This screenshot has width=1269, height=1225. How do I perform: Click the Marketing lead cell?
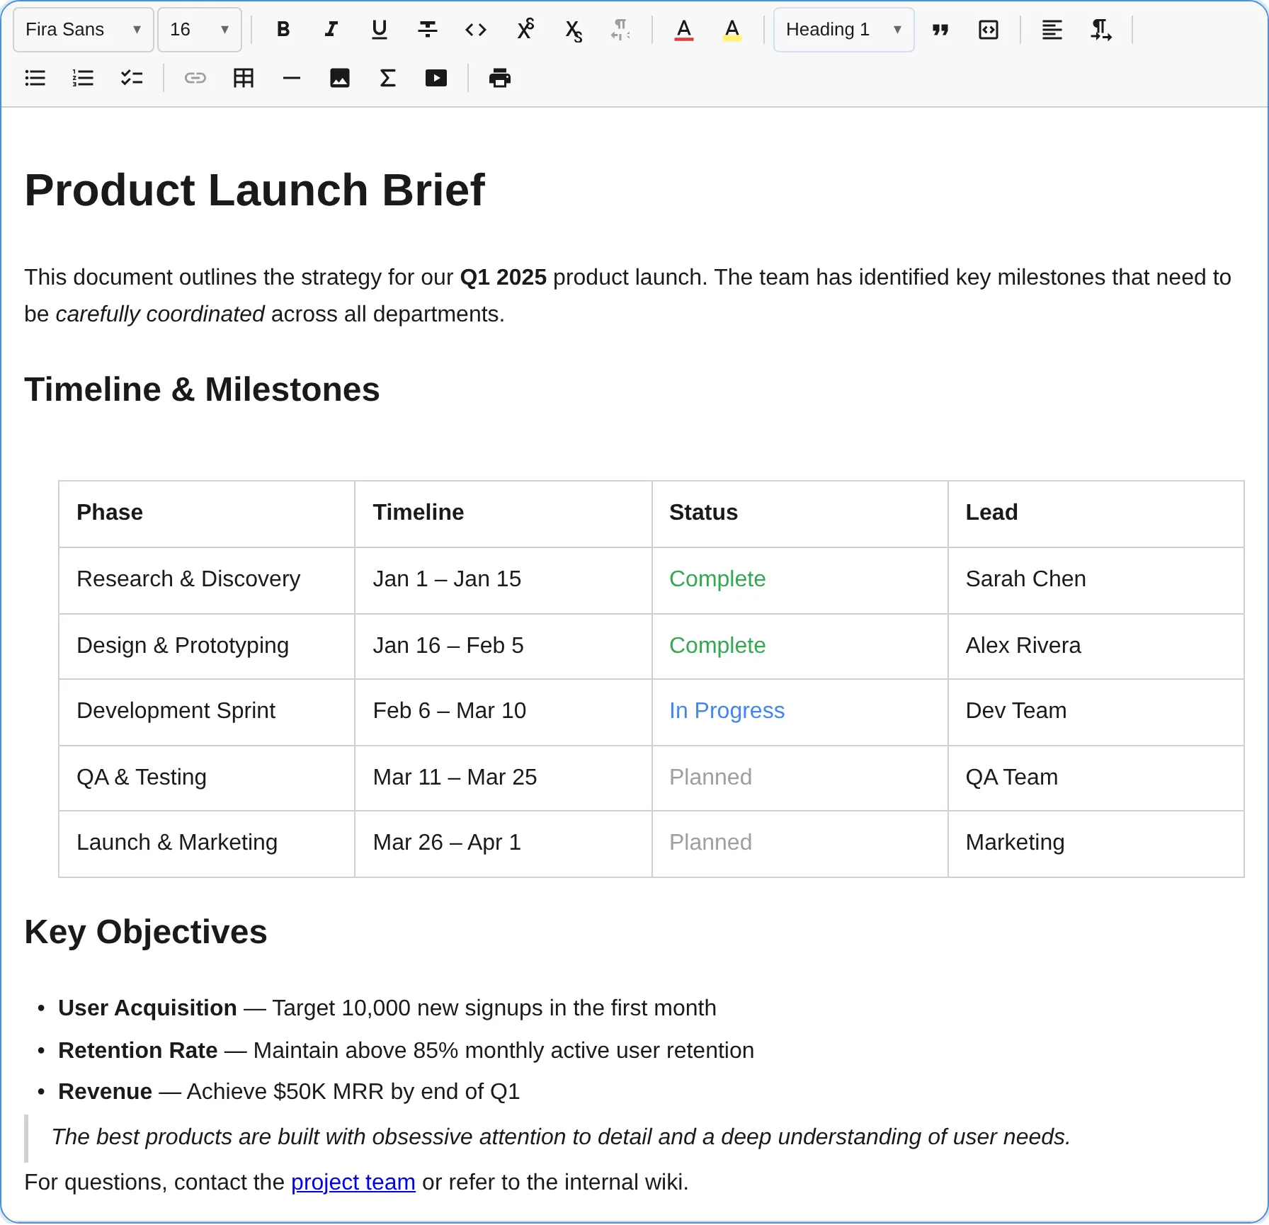1096,843
